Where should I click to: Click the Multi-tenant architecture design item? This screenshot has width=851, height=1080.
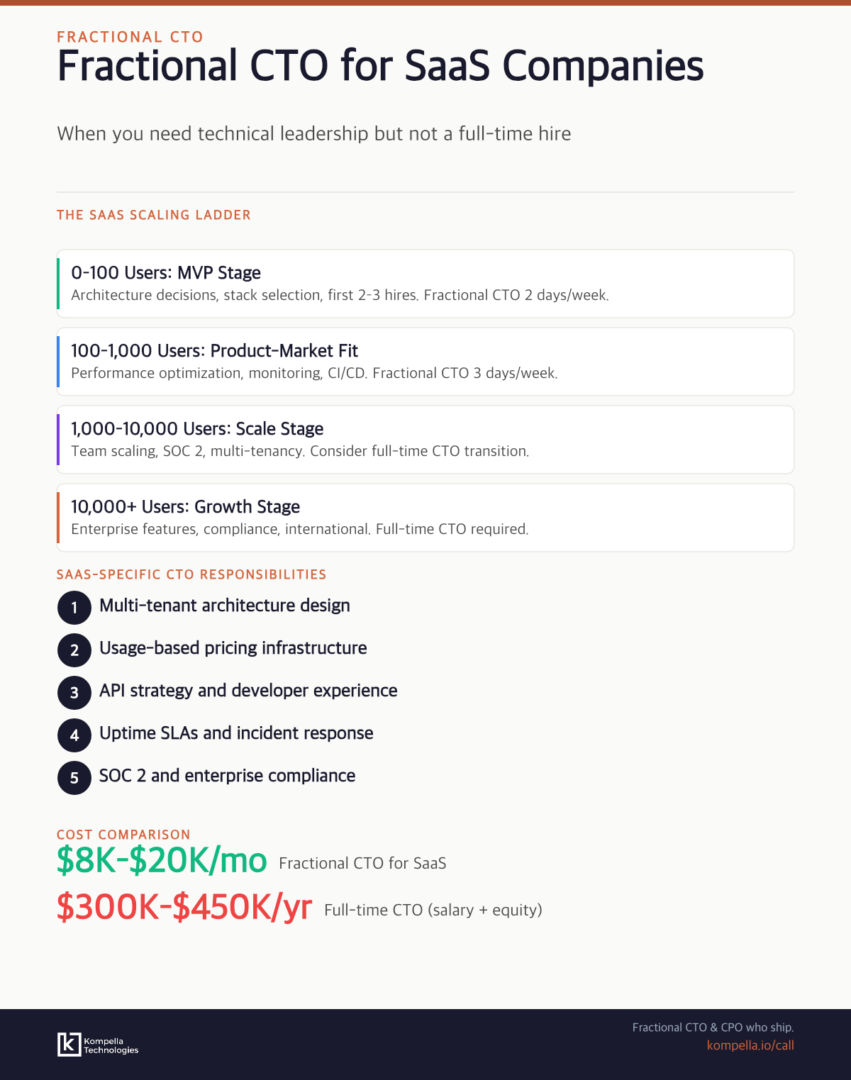click(225, 606)
